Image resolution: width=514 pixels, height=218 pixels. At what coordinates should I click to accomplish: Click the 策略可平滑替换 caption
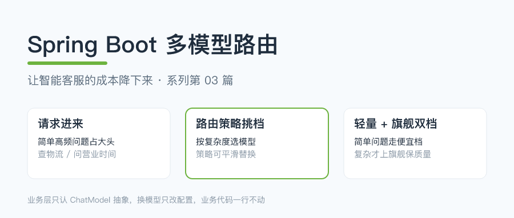tap(226, 154)
